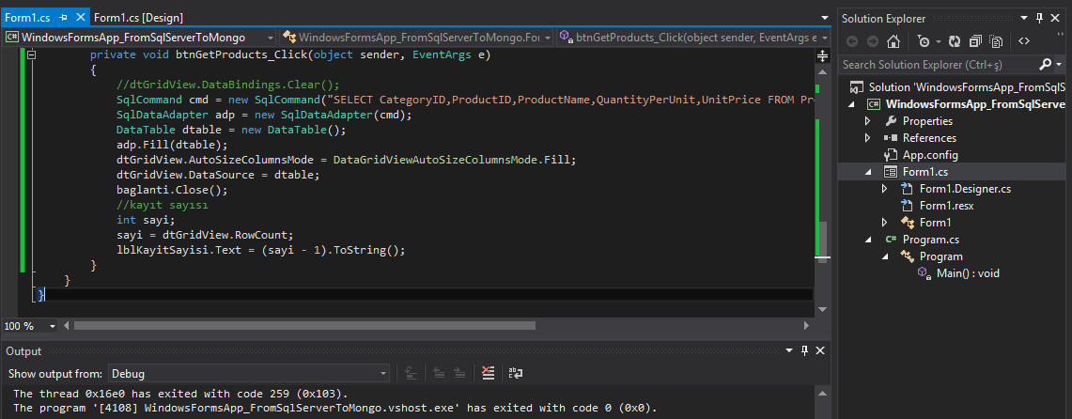Click the Home icon in Solution Explorer

[893, 41]
